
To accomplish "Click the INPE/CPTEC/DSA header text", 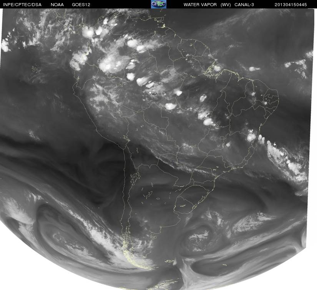I will point(22,5).
